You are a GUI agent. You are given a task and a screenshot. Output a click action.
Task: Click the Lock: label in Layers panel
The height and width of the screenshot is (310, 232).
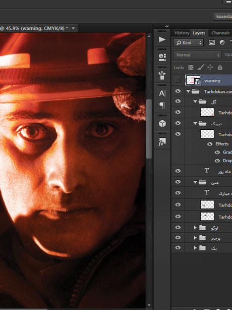tap(179, 68)
